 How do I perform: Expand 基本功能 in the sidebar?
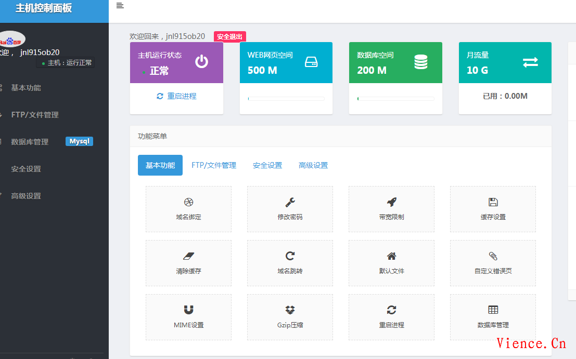point(26,88)
